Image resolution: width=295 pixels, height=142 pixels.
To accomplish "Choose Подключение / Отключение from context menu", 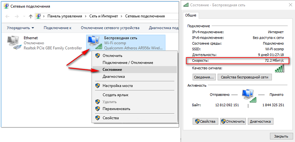I will (x=135, y=62).
